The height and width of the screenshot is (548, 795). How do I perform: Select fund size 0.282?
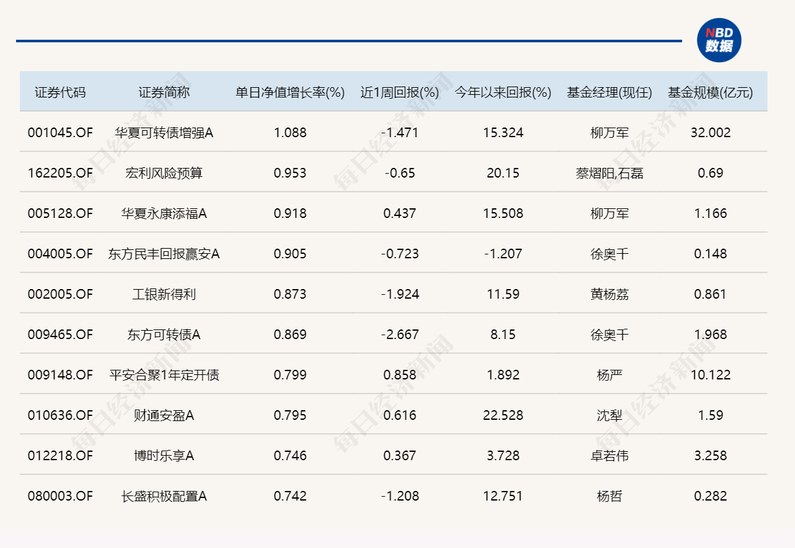[x=710, y=496]
